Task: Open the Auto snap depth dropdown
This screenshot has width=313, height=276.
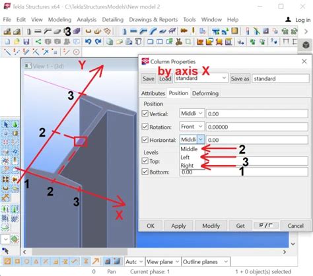Action: (x=135, y=261)
